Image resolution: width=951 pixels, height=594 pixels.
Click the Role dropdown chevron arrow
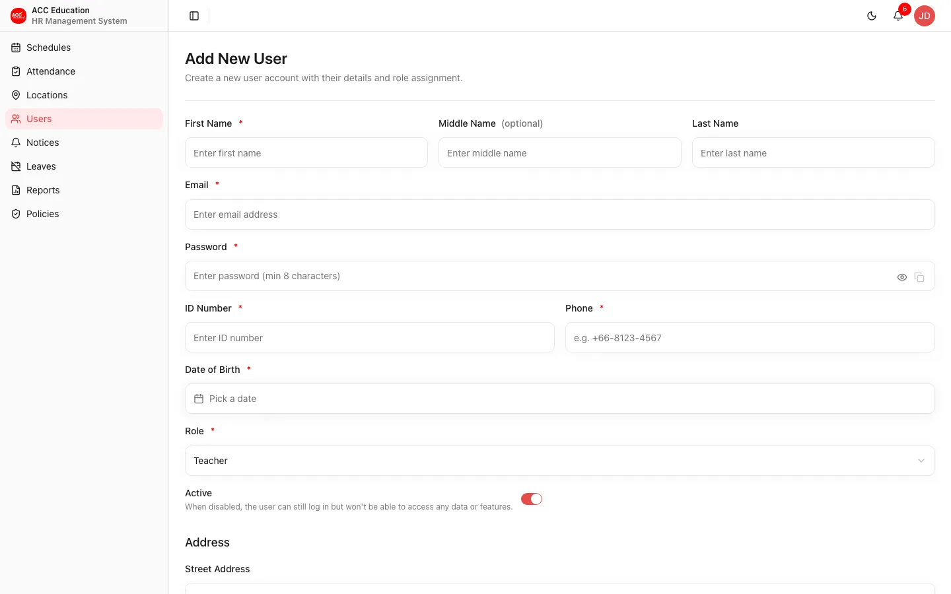[921, 461]
